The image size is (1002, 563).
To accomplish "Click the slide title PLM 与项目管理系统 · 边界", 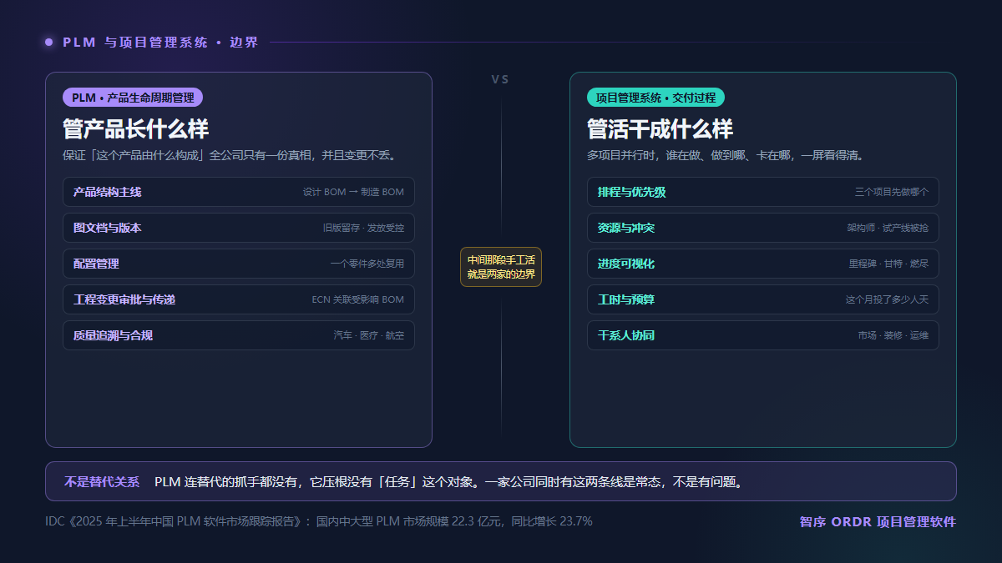I will pyautogui.click(x=160, y=42).
